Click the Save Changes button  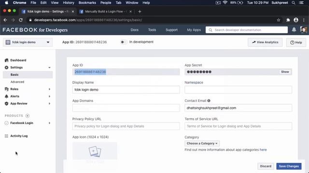(x=289, y=166)
